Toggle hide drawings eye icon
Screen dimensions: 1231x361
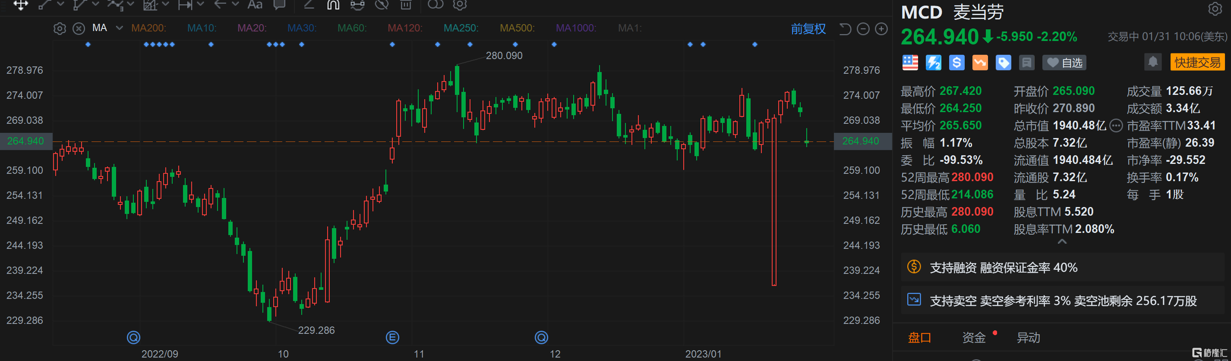point(382,5)
